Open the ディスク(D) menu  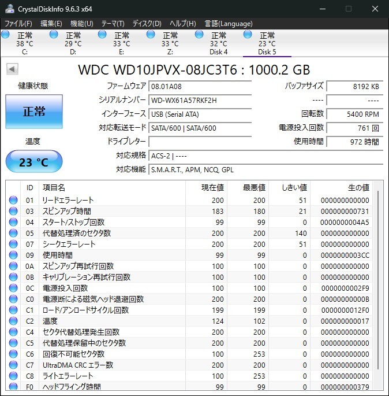pos(147,24)
